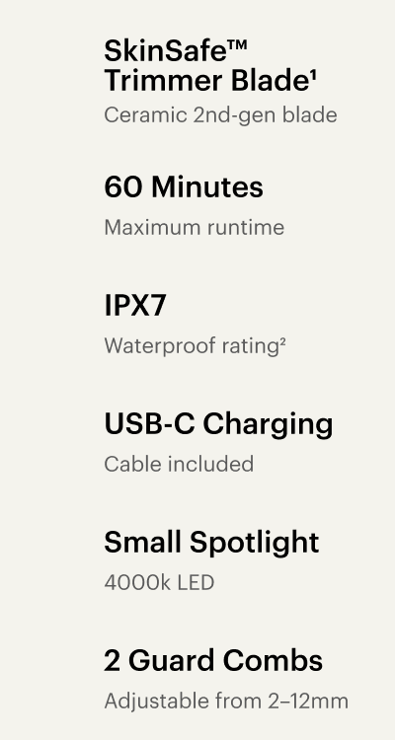Click the SkinSafe™ heading line

point(176,51)
